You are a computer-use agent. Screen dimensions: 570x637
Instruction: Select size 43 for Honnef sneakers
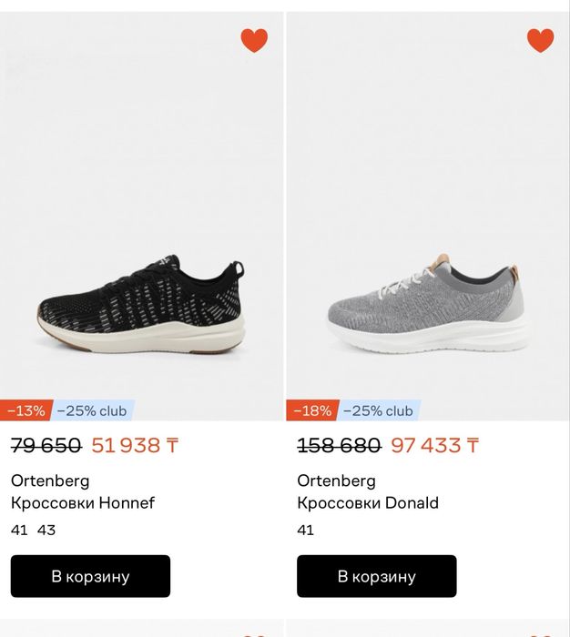pyautogui.click(x=46, y=530)
